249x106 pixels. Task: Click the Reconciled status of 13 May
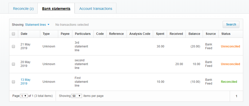[x=229, y=82]
